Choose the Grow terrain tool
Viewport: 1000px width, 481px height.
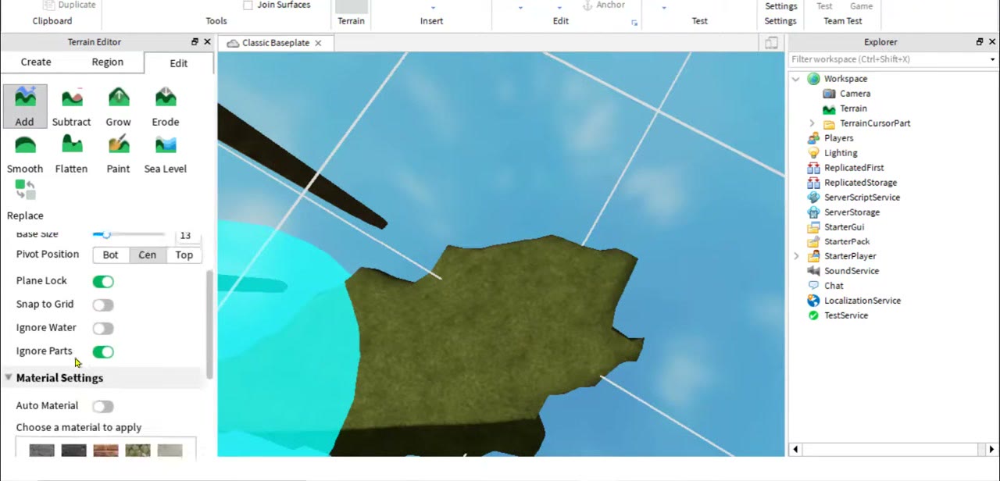click(119, 106)
